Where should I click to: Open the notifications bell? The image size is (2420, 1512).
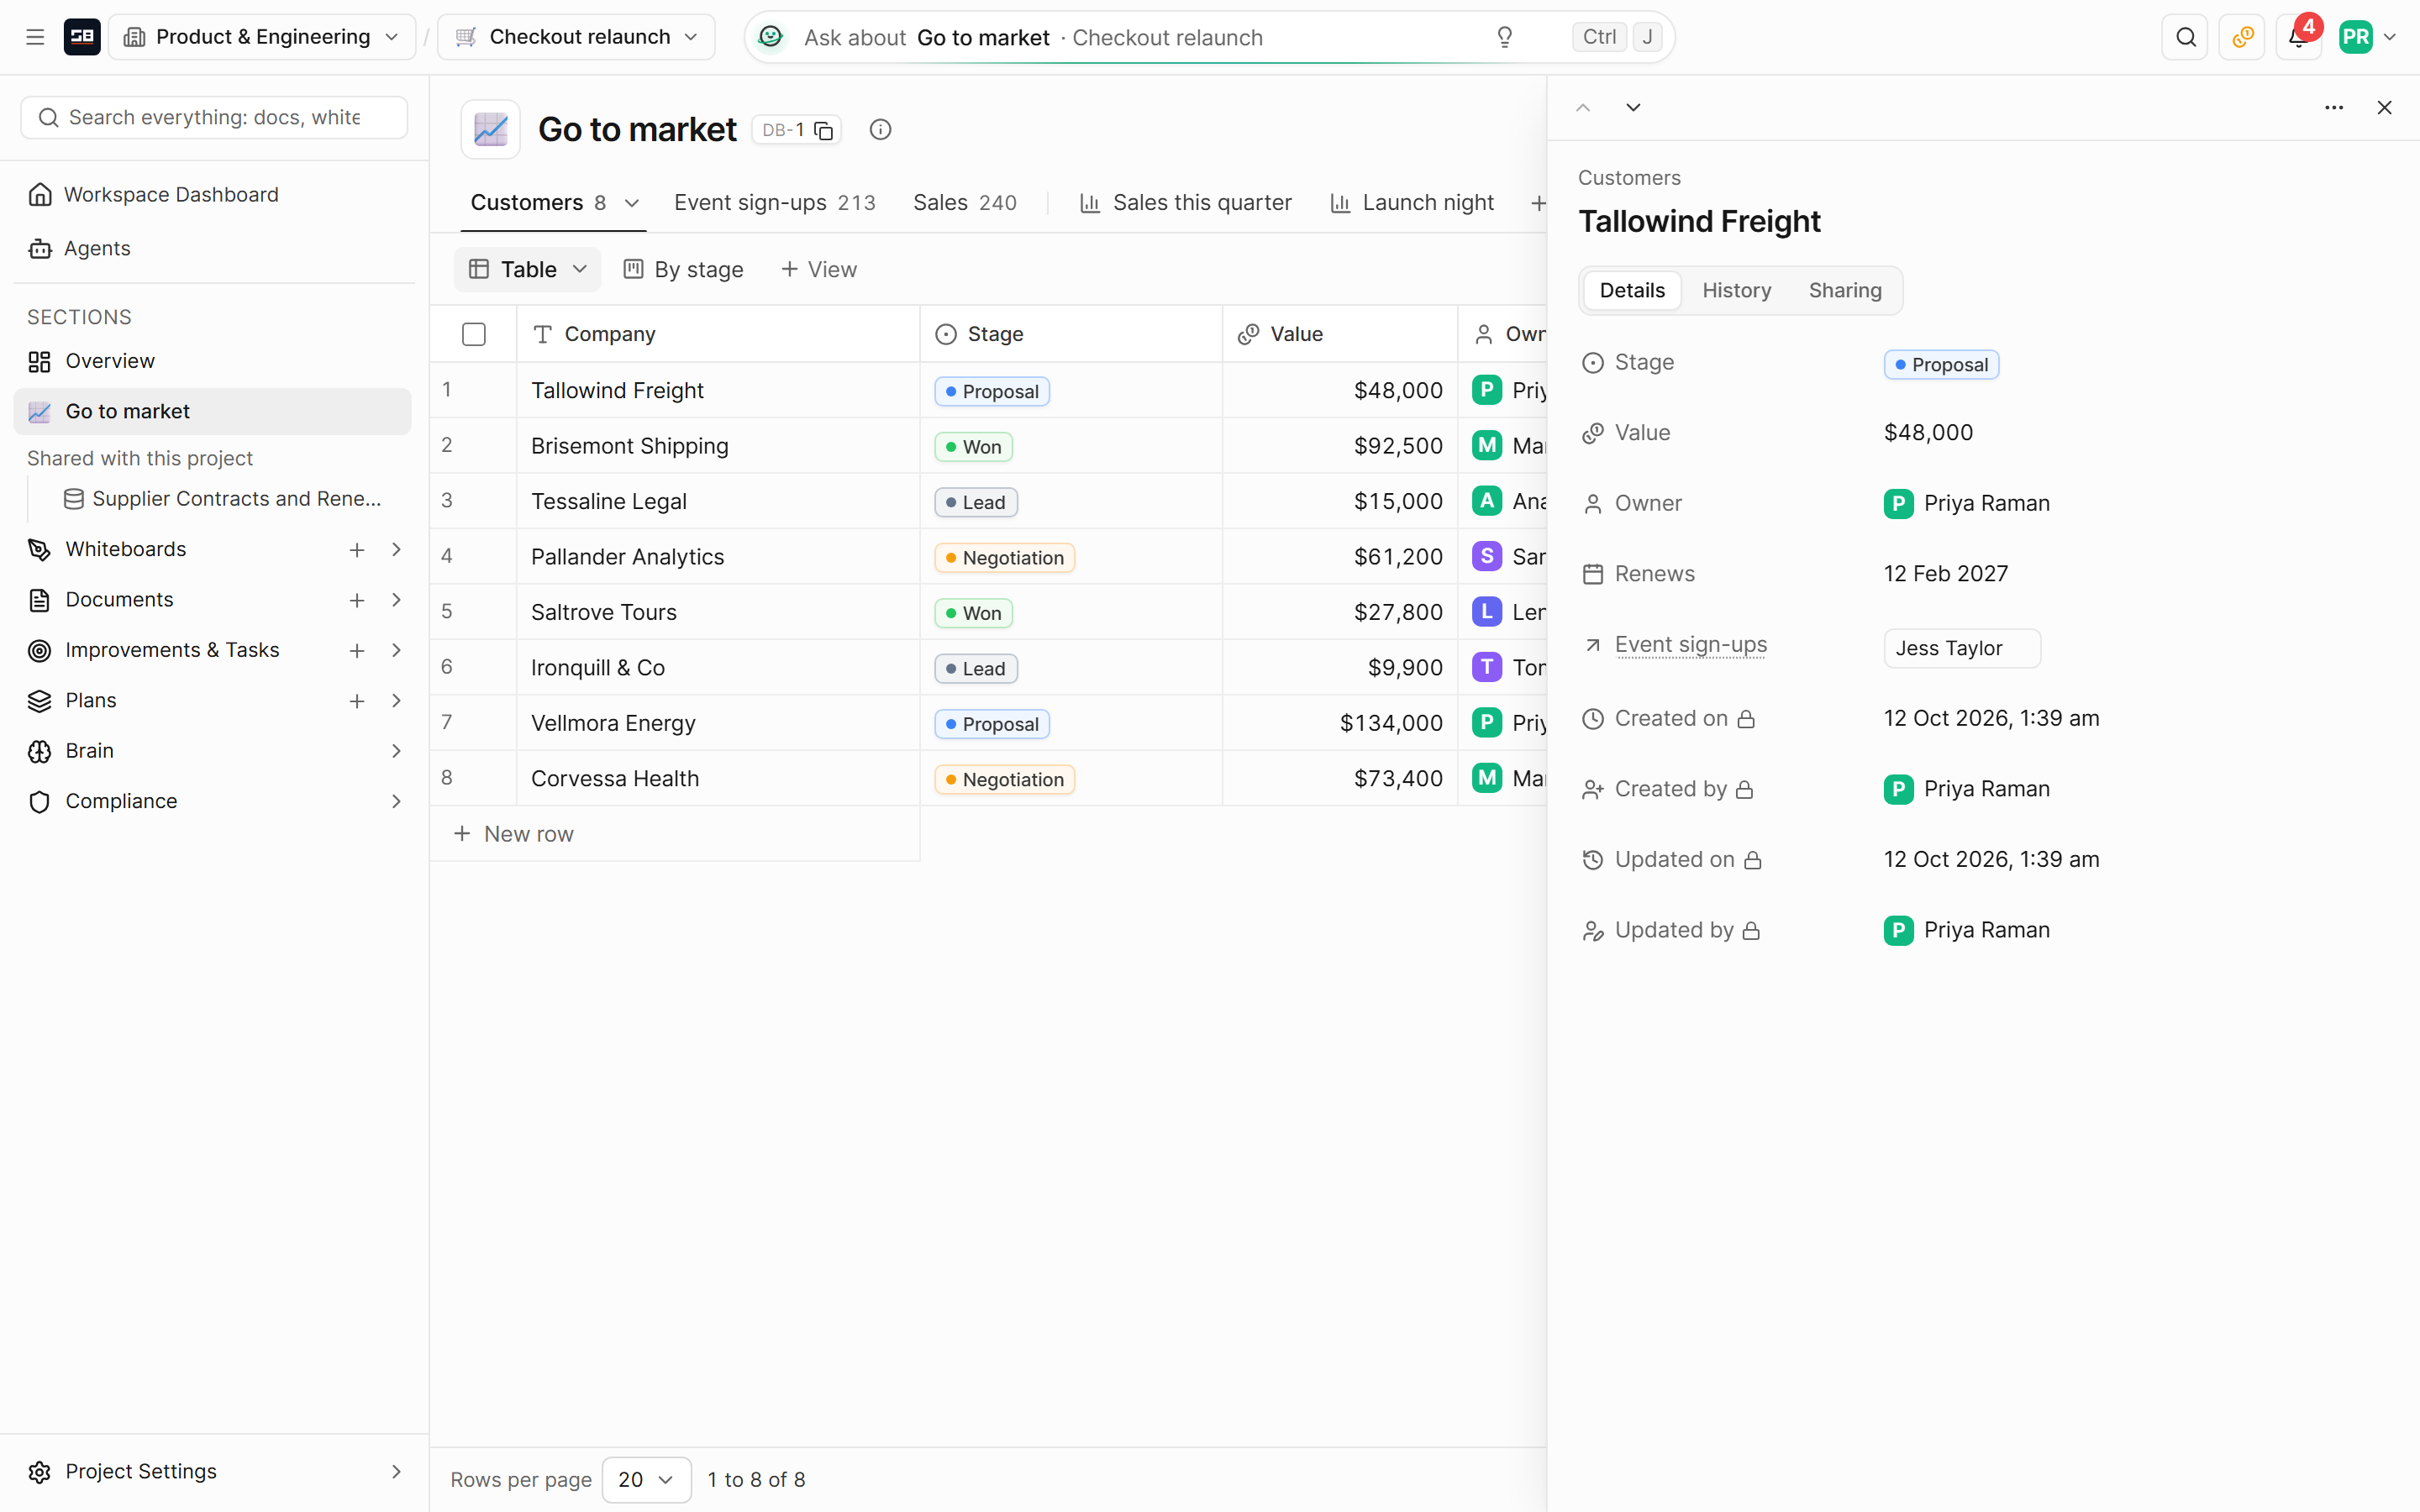pyautogui.click(x=2298, y=37)
